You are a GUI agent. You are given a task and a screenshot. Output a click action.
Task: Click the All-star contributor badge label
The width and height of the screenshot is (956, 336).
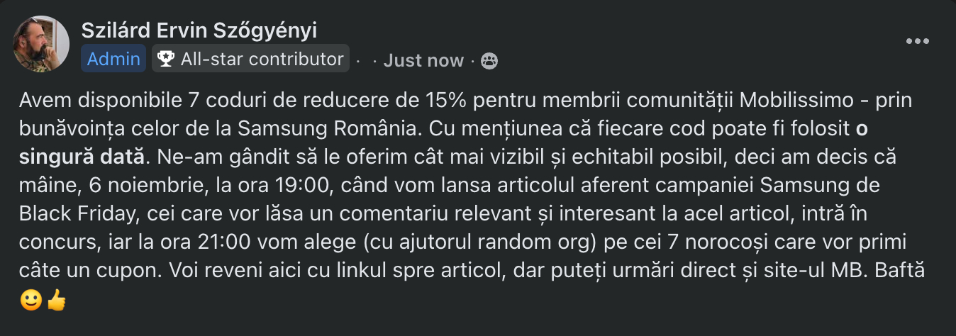[262, 59]
